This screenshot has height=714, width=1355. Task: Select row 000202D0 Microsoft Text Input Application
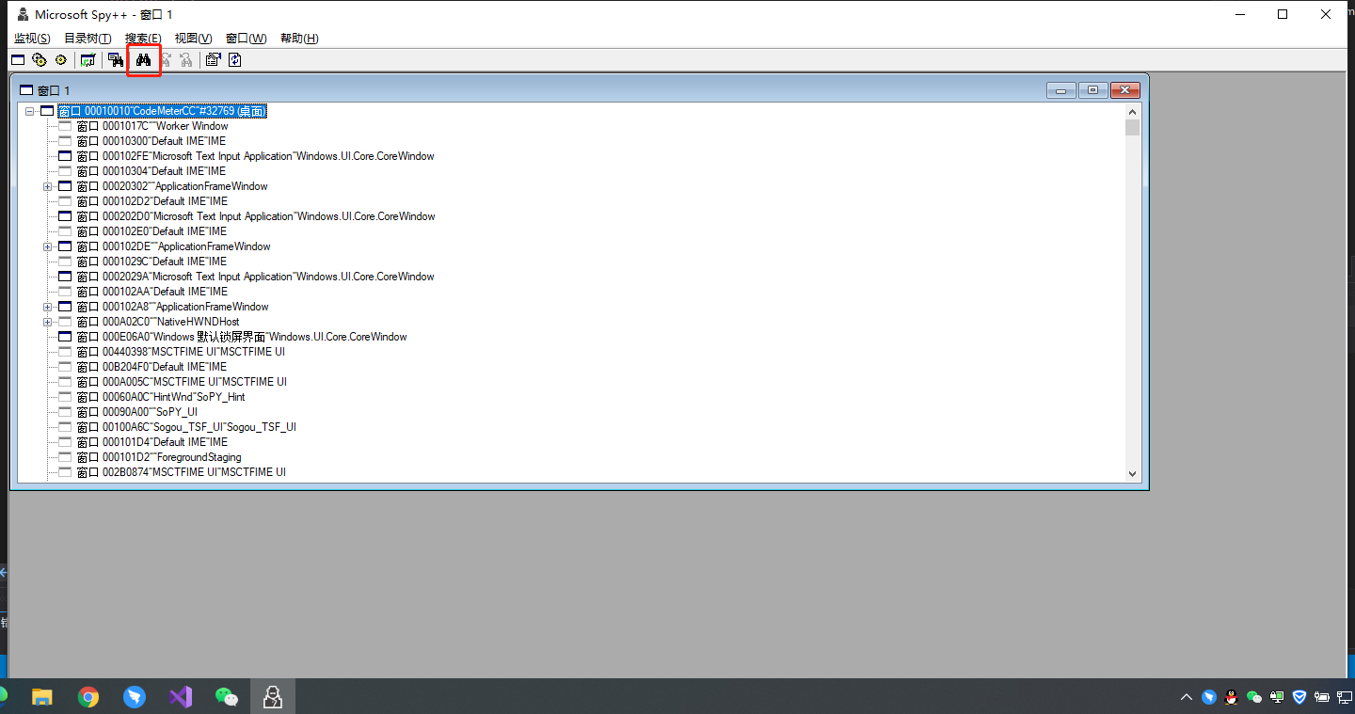256,216
